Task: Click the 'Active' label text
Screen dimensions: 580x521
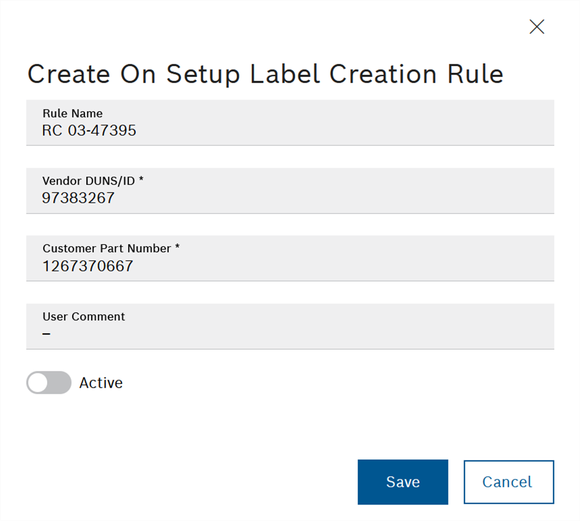Action: tap(101, 383)
